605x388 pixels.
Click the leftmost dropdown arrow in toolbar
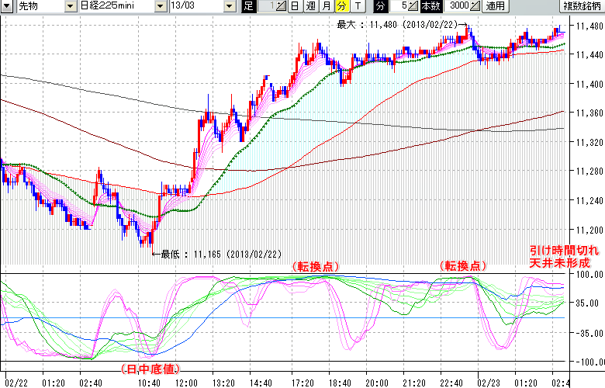(7, 6)
